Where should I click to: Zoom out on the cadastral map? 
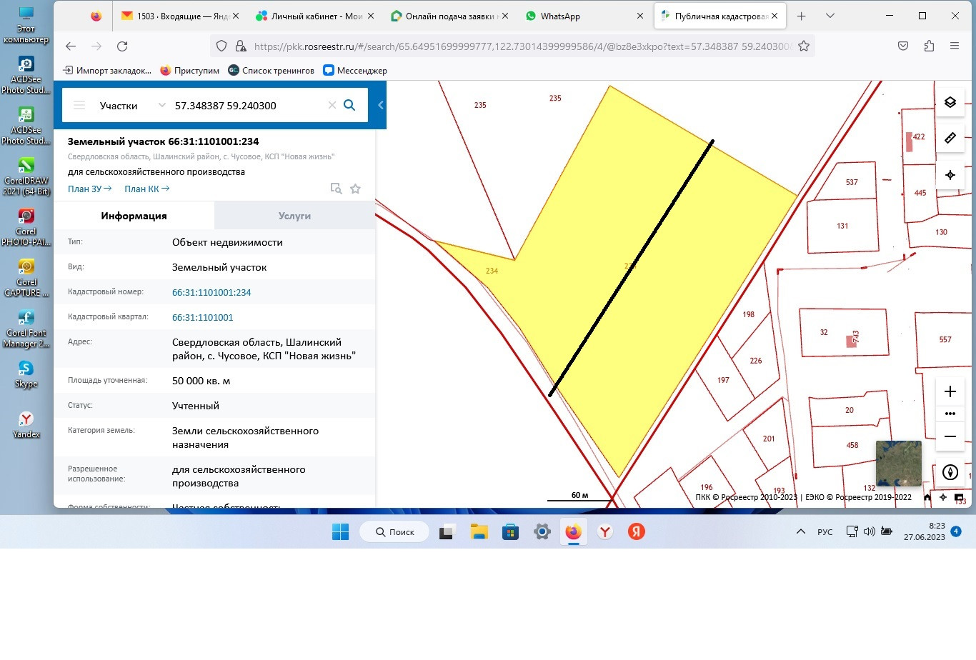(950, 436)
